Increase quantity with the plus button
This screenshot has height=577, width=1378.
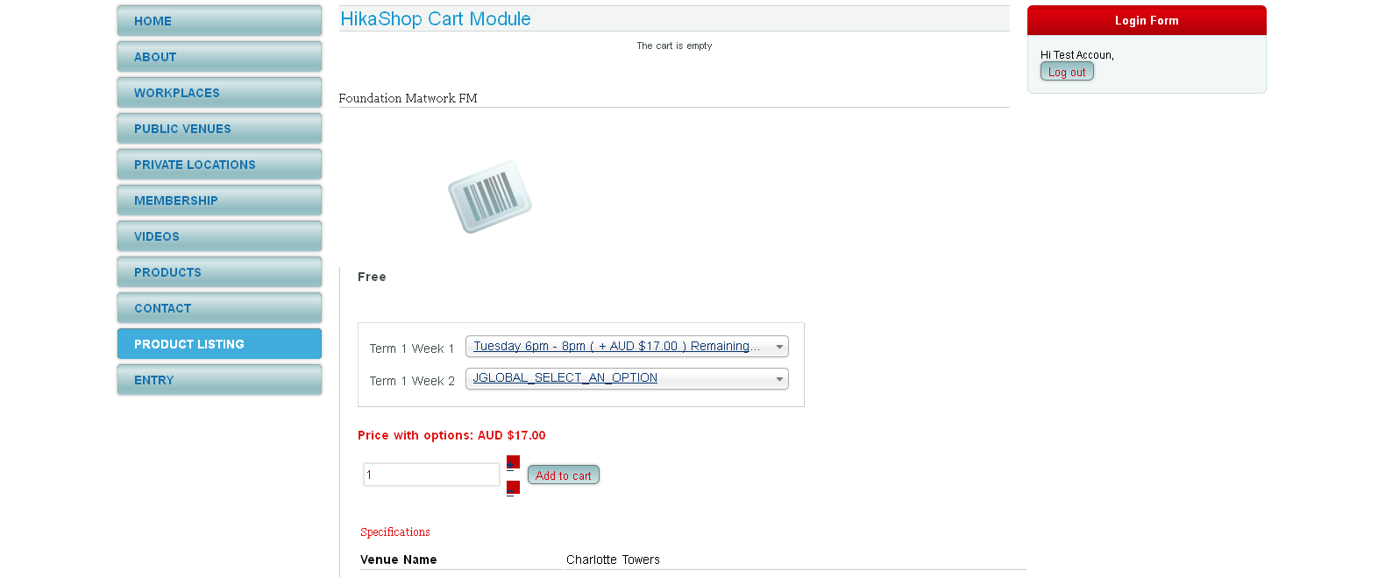point(513,462)
